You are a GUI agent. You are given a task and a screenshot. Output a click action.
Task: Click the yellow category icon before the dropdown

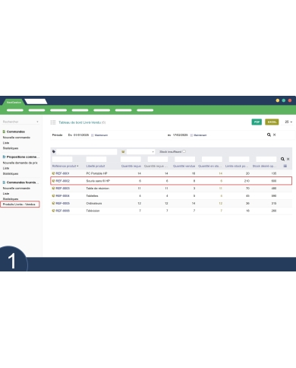pos(123,151)
